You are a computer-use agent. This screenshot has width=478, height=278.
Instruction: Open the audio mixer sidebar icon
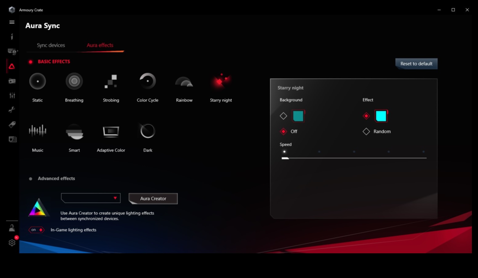12,95
